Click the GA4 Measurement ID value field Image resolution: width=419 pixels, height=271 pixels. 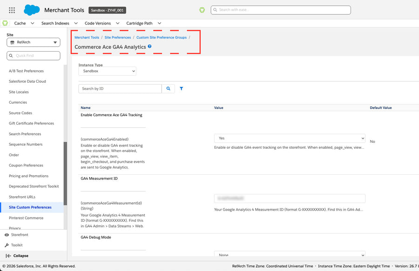(x=290, y=198)
